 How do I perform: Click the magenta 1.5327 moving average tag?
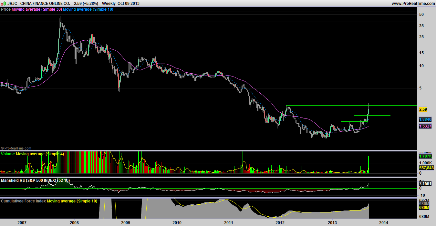point(425,126)
